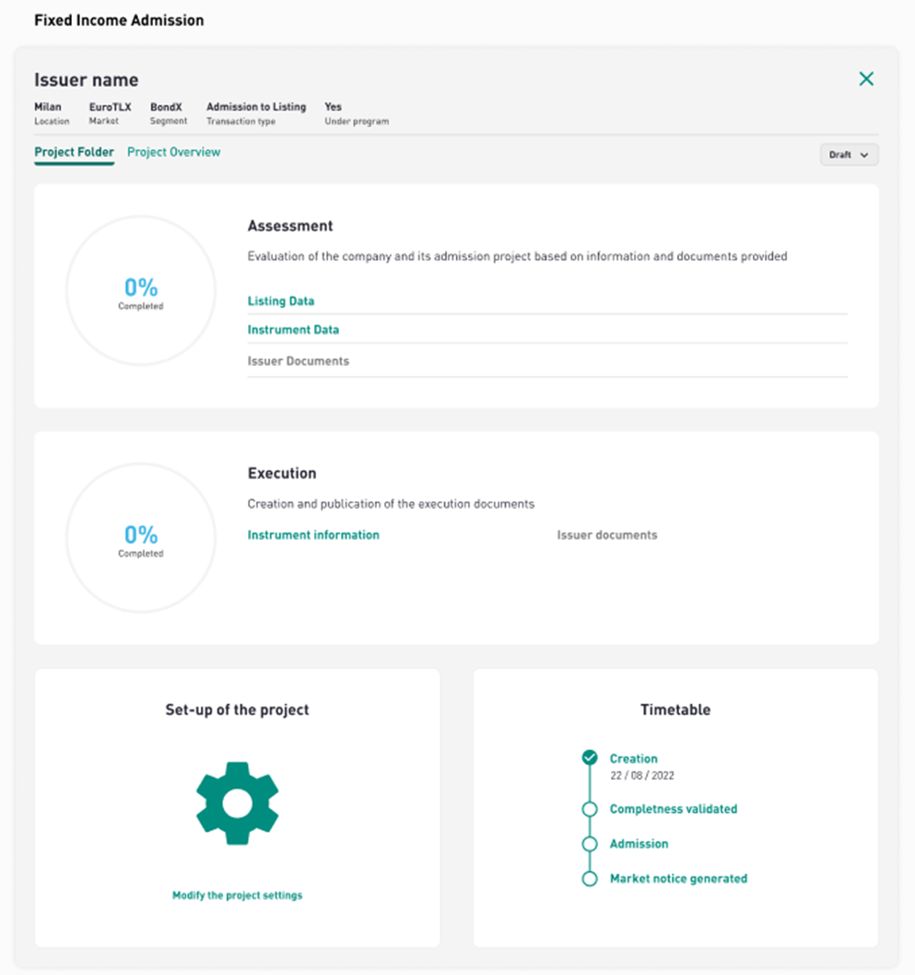The height and width of the screenshot is (975, 915).
Task: Click the Admission timeline circle
Action: coord(590,844)
